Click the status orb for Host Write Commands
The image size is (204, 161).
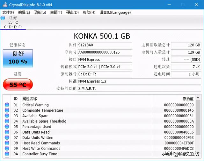(7, 148)
